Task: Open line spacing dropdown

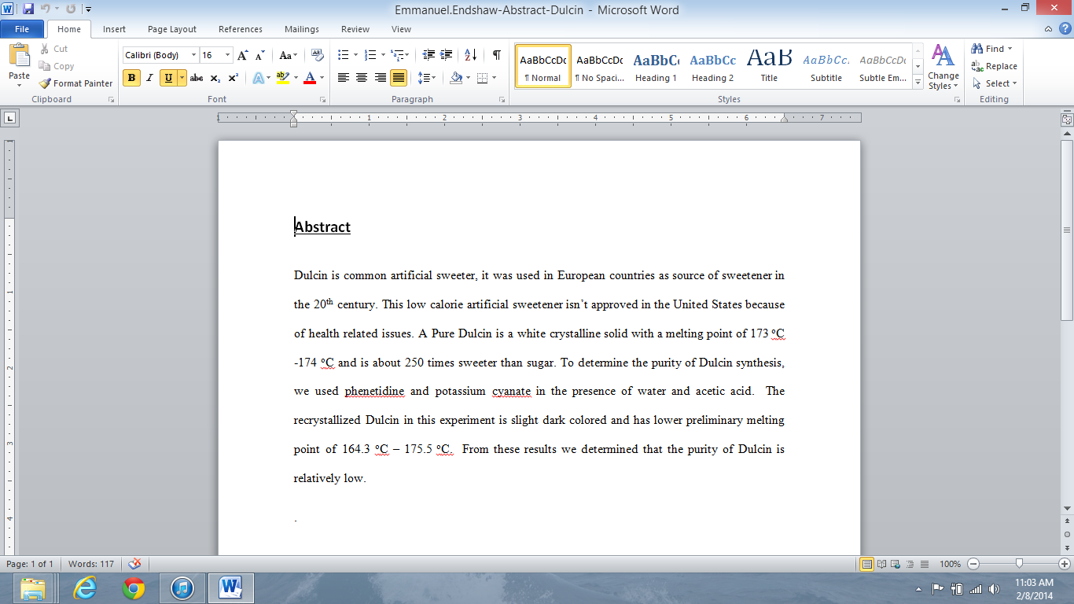Action: 427,78
